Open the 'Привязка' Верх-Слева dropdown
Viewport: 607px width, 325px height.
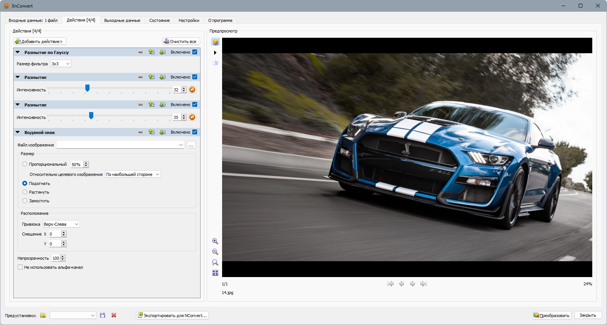pos(61,224)
